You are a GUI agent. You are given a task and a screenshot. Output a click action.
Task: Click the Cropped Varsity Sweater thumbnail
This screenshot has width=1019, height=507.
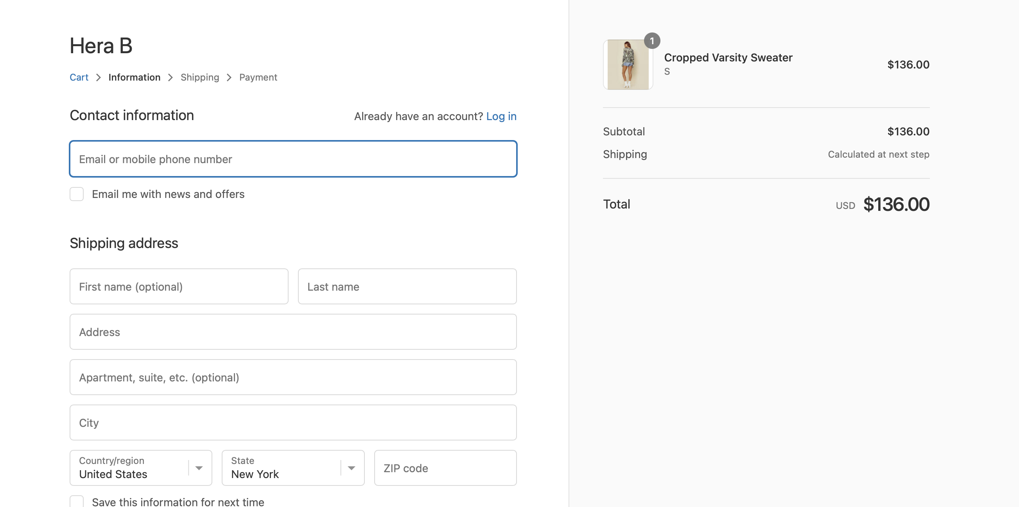pyautogui.click(x=627, y=64)
